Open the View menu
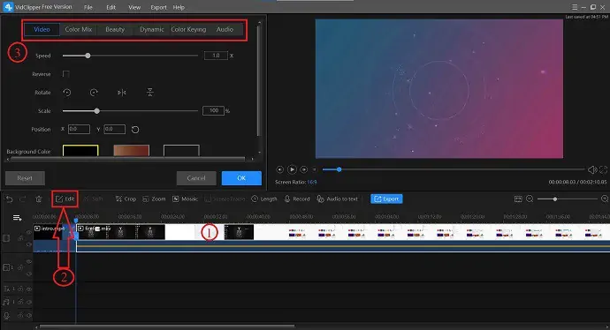Image resolution: width=610 pixels, height=330 pixels. (x=134, y=7)
